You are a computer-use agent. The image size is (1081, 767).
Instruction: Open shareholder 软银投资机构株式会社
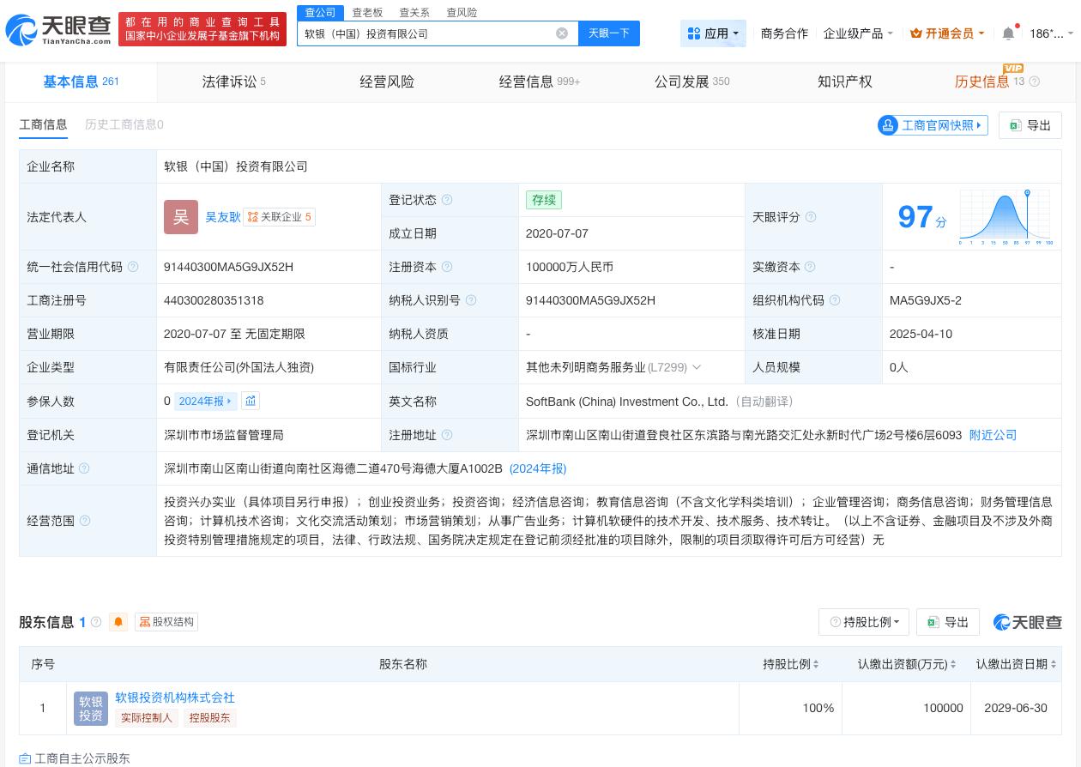click(x=175, y=698)
